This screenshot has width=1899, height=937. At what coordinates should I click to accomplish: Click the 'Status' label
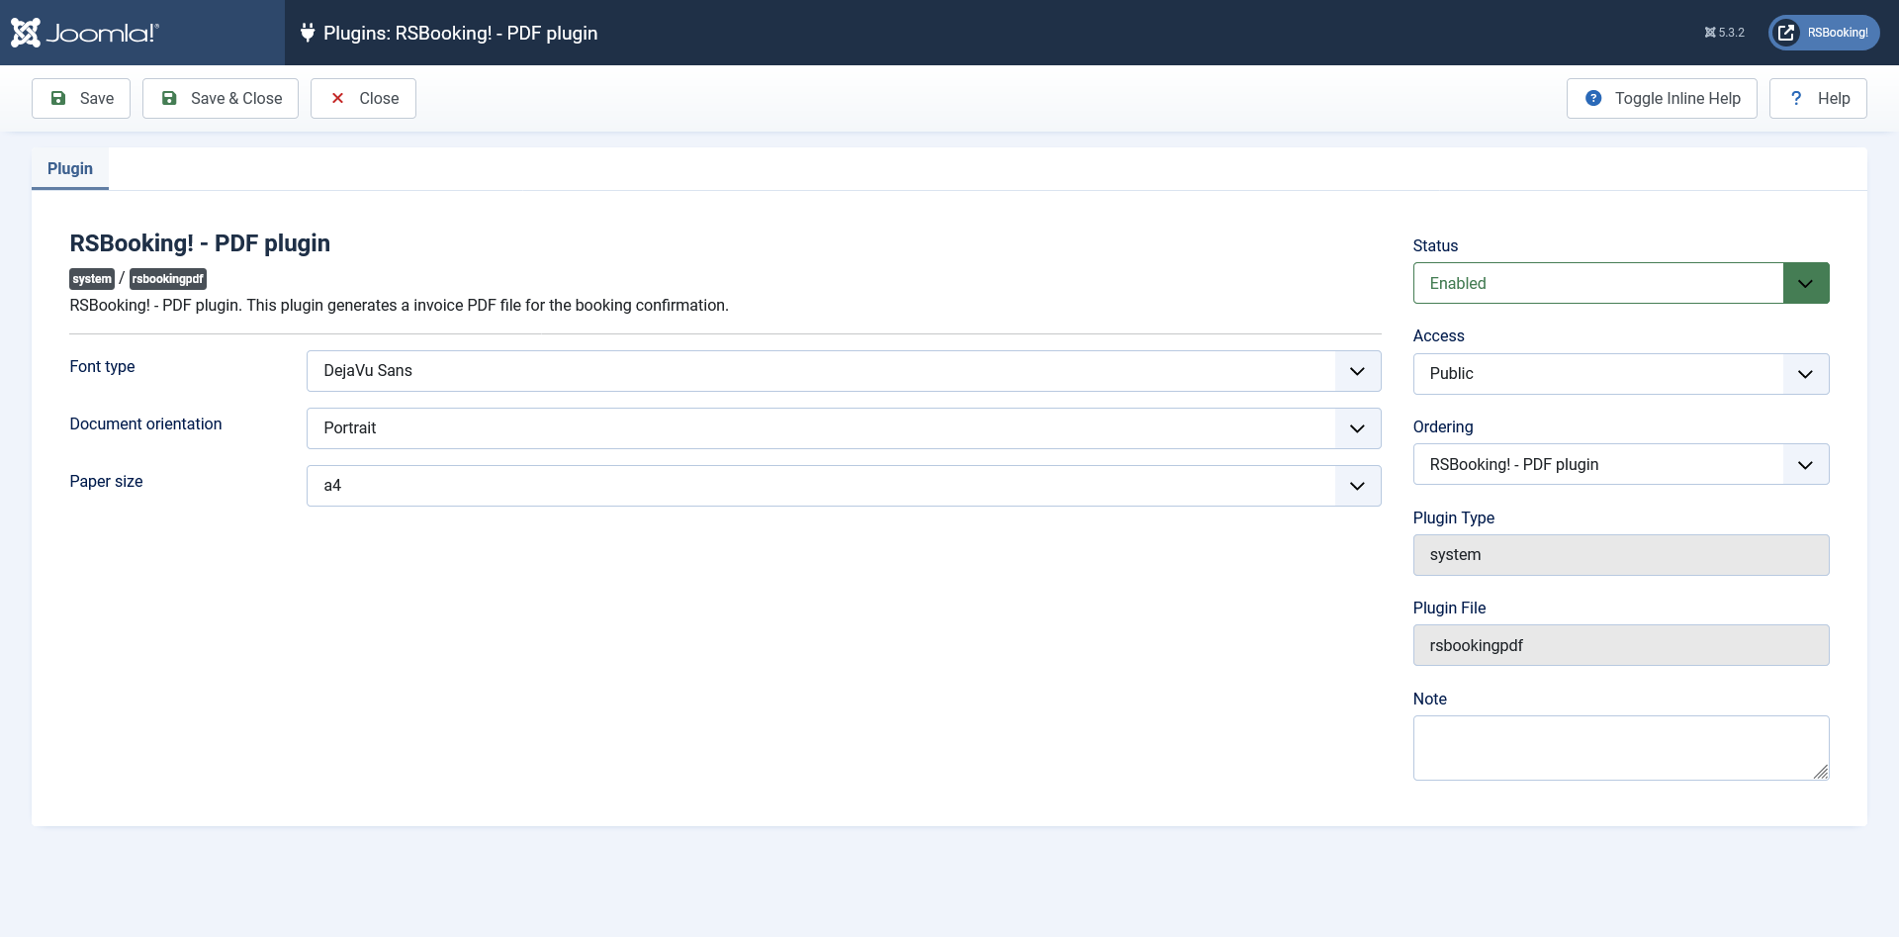[x=1435, y=245]
